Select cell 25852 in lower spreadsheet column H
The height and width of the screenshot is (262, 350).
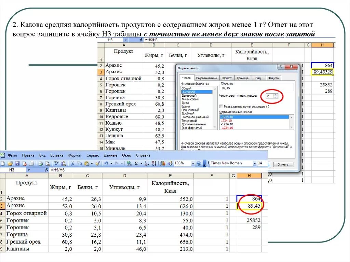[249, 220]
